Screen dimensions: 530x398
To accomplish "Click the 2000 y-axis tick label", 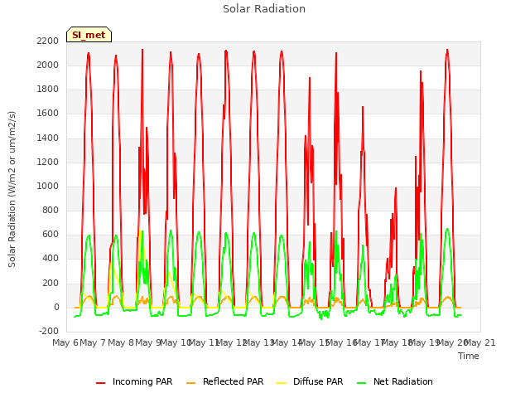I will coord(48,65).
